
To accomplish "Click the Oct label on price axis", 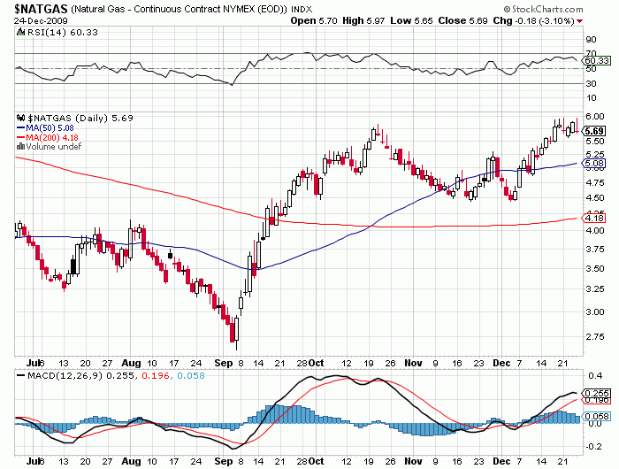I will [316, 363].
